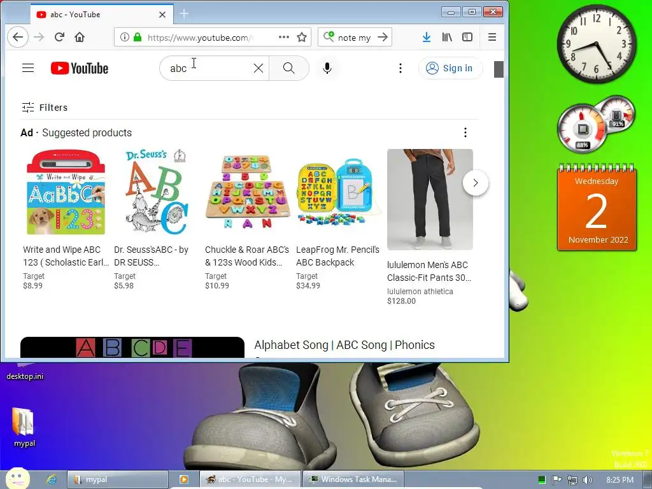
Task: Open Write and Wipe ABC product image
Action: point(66,192)
